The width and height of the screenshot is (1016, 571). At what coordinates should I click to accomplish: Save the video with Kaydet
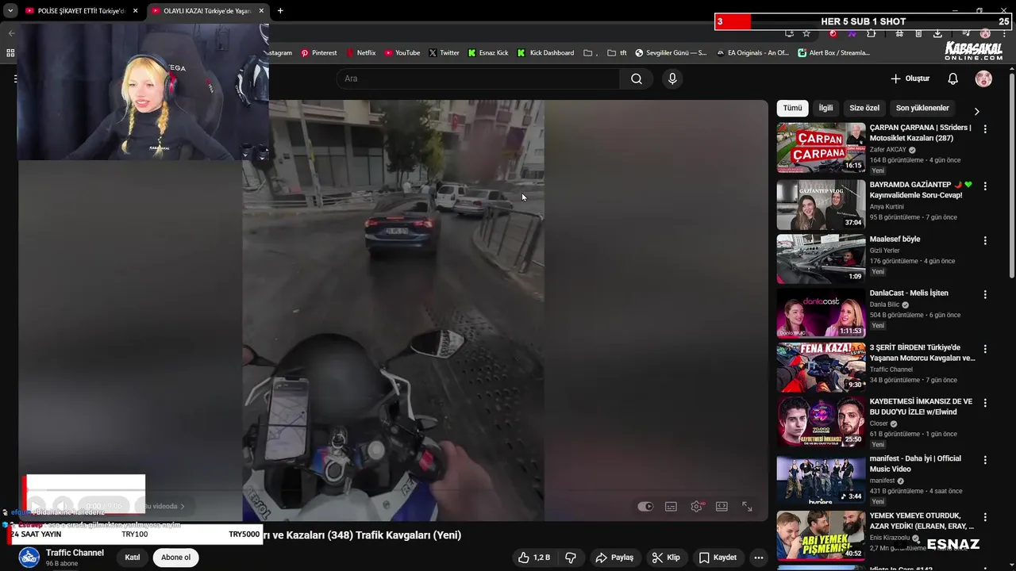(x=718, y=558)
